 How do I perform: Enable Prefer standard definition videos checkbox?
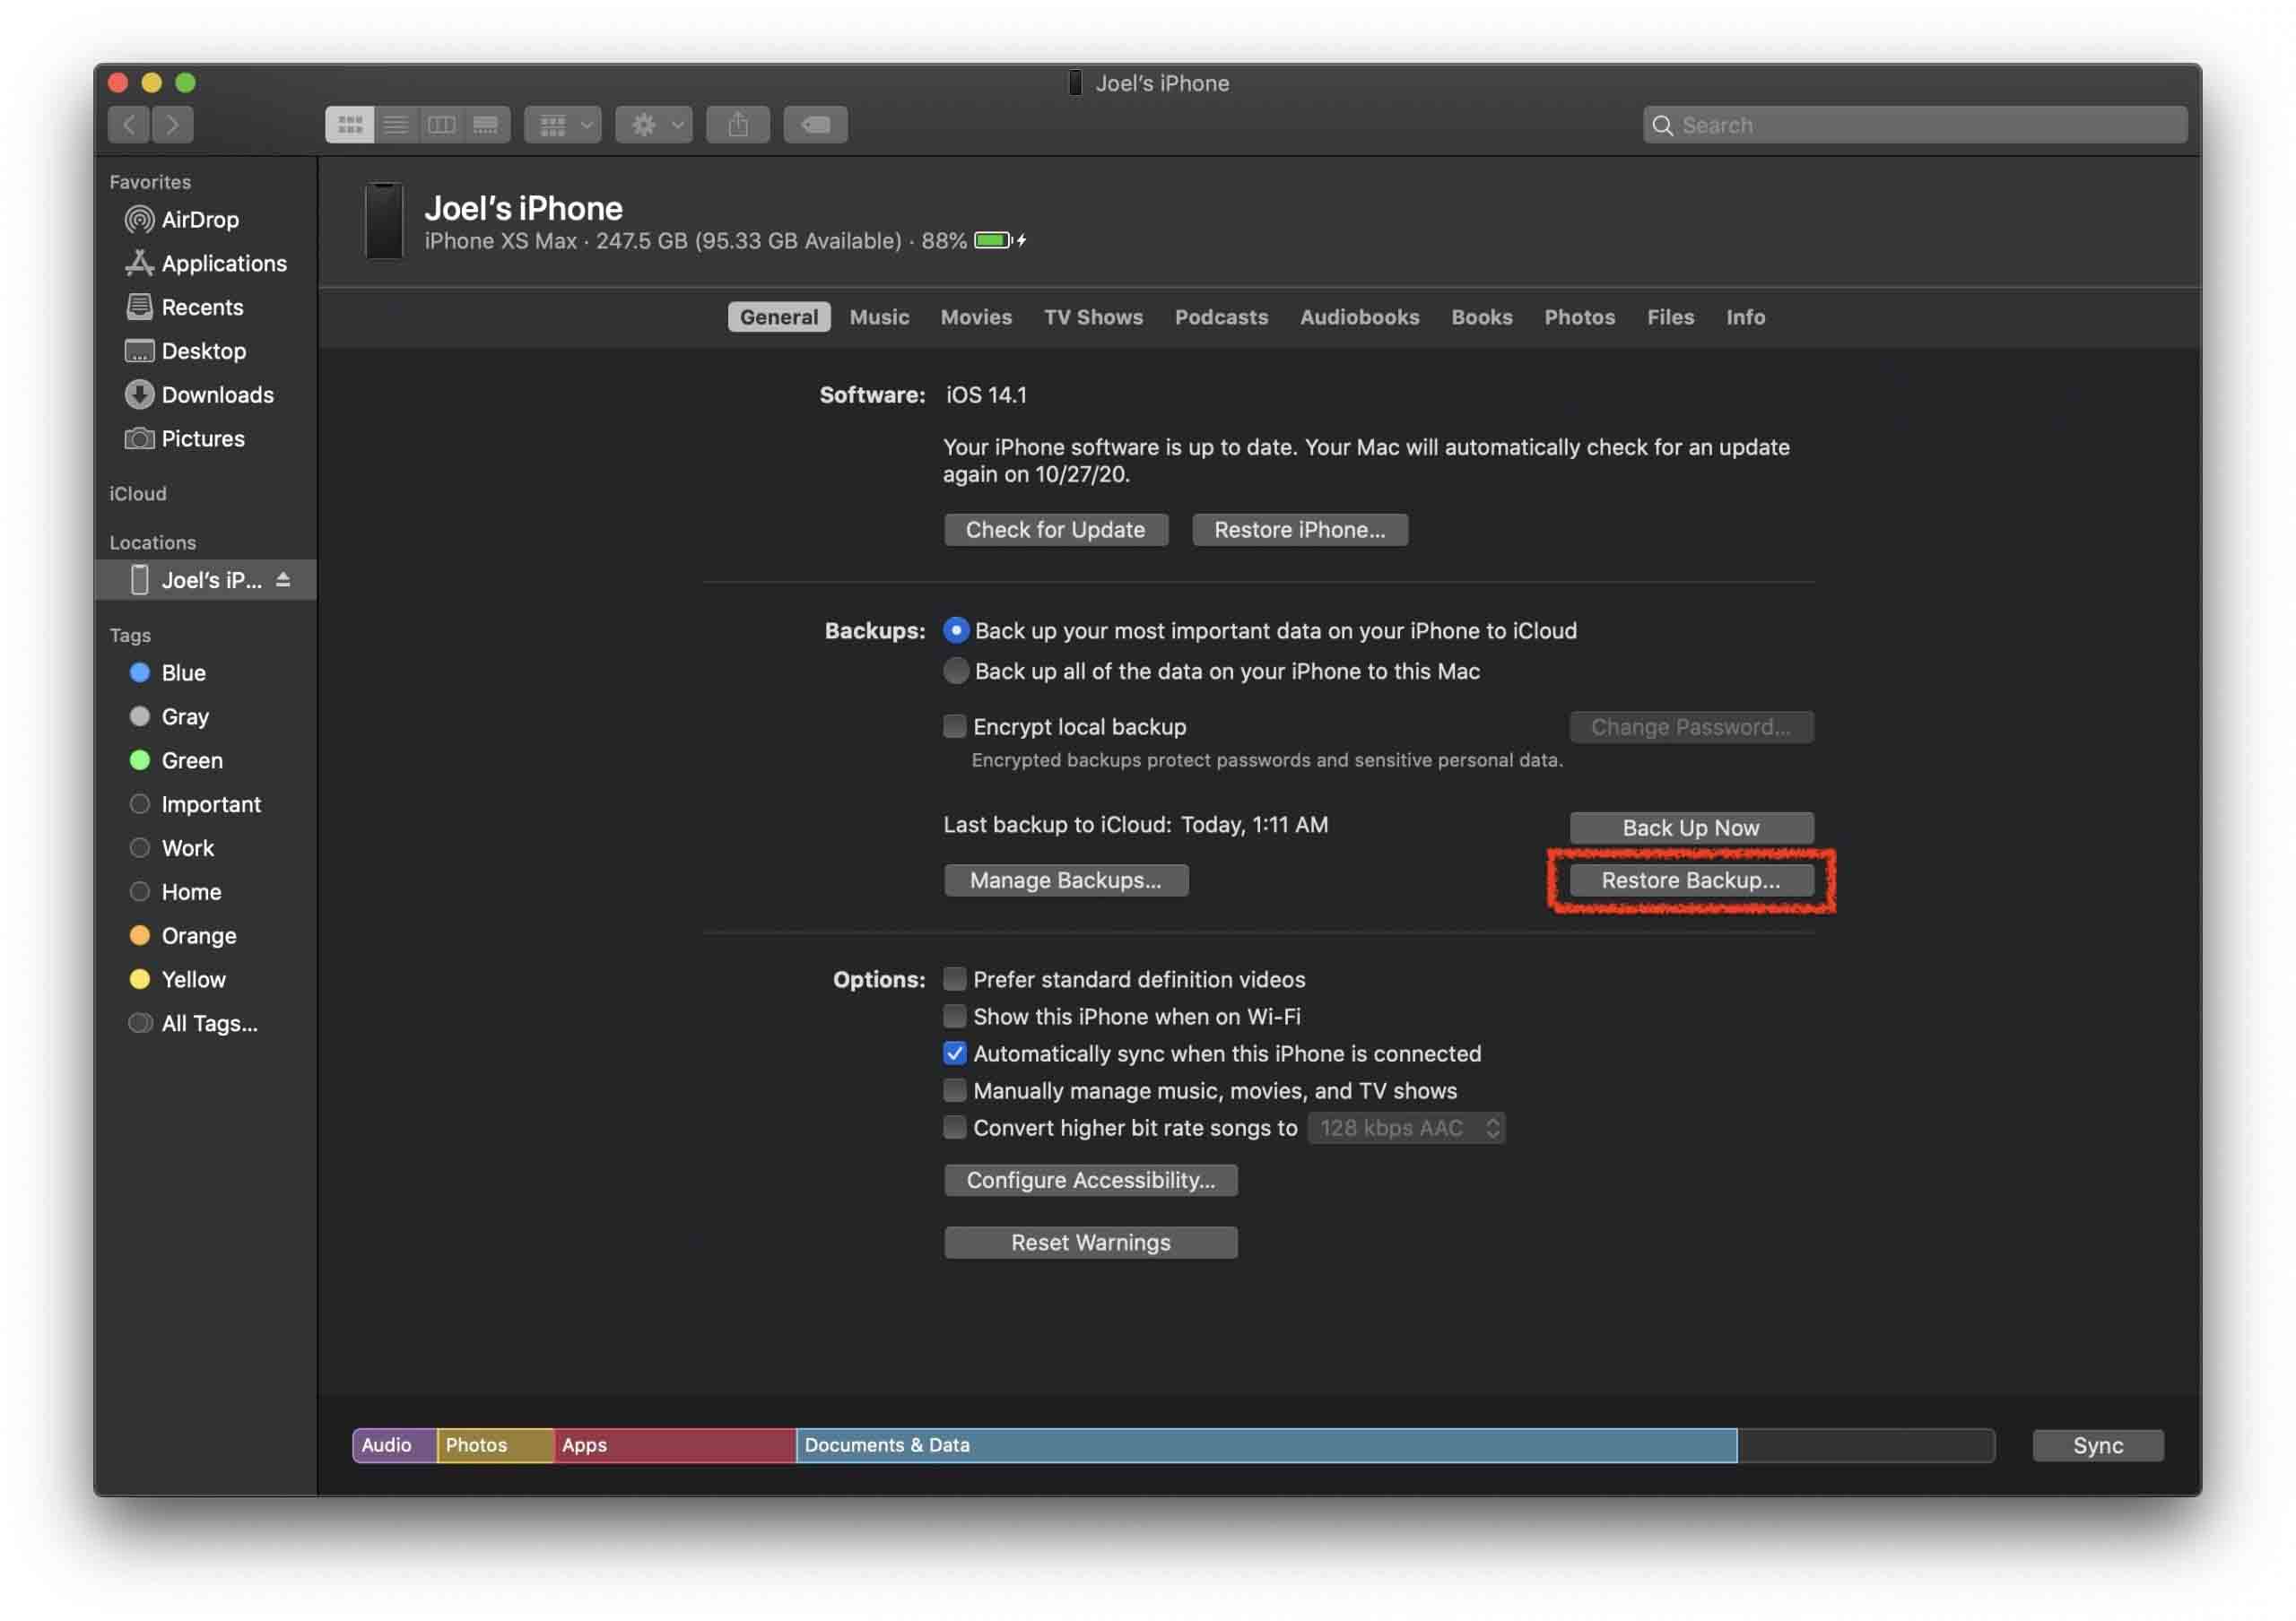tap(952, 979)
